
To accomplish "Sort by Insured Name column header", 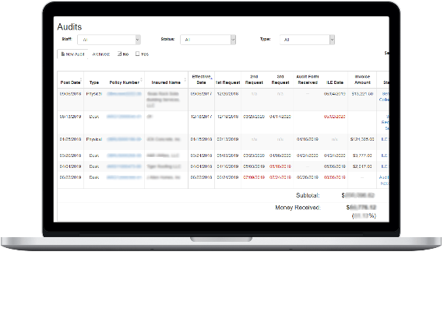I will (166, 82).
